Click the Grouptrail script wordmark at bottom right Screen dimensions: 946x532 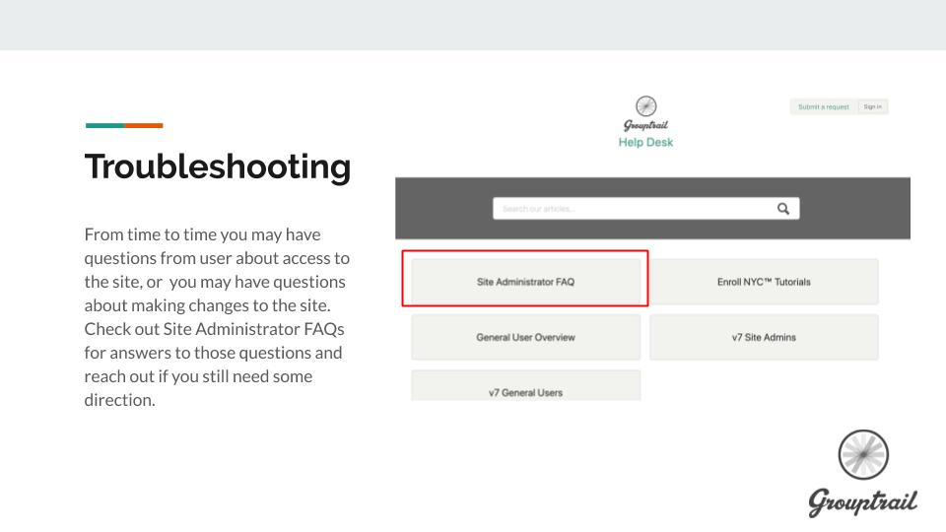(x=862, y=500)
